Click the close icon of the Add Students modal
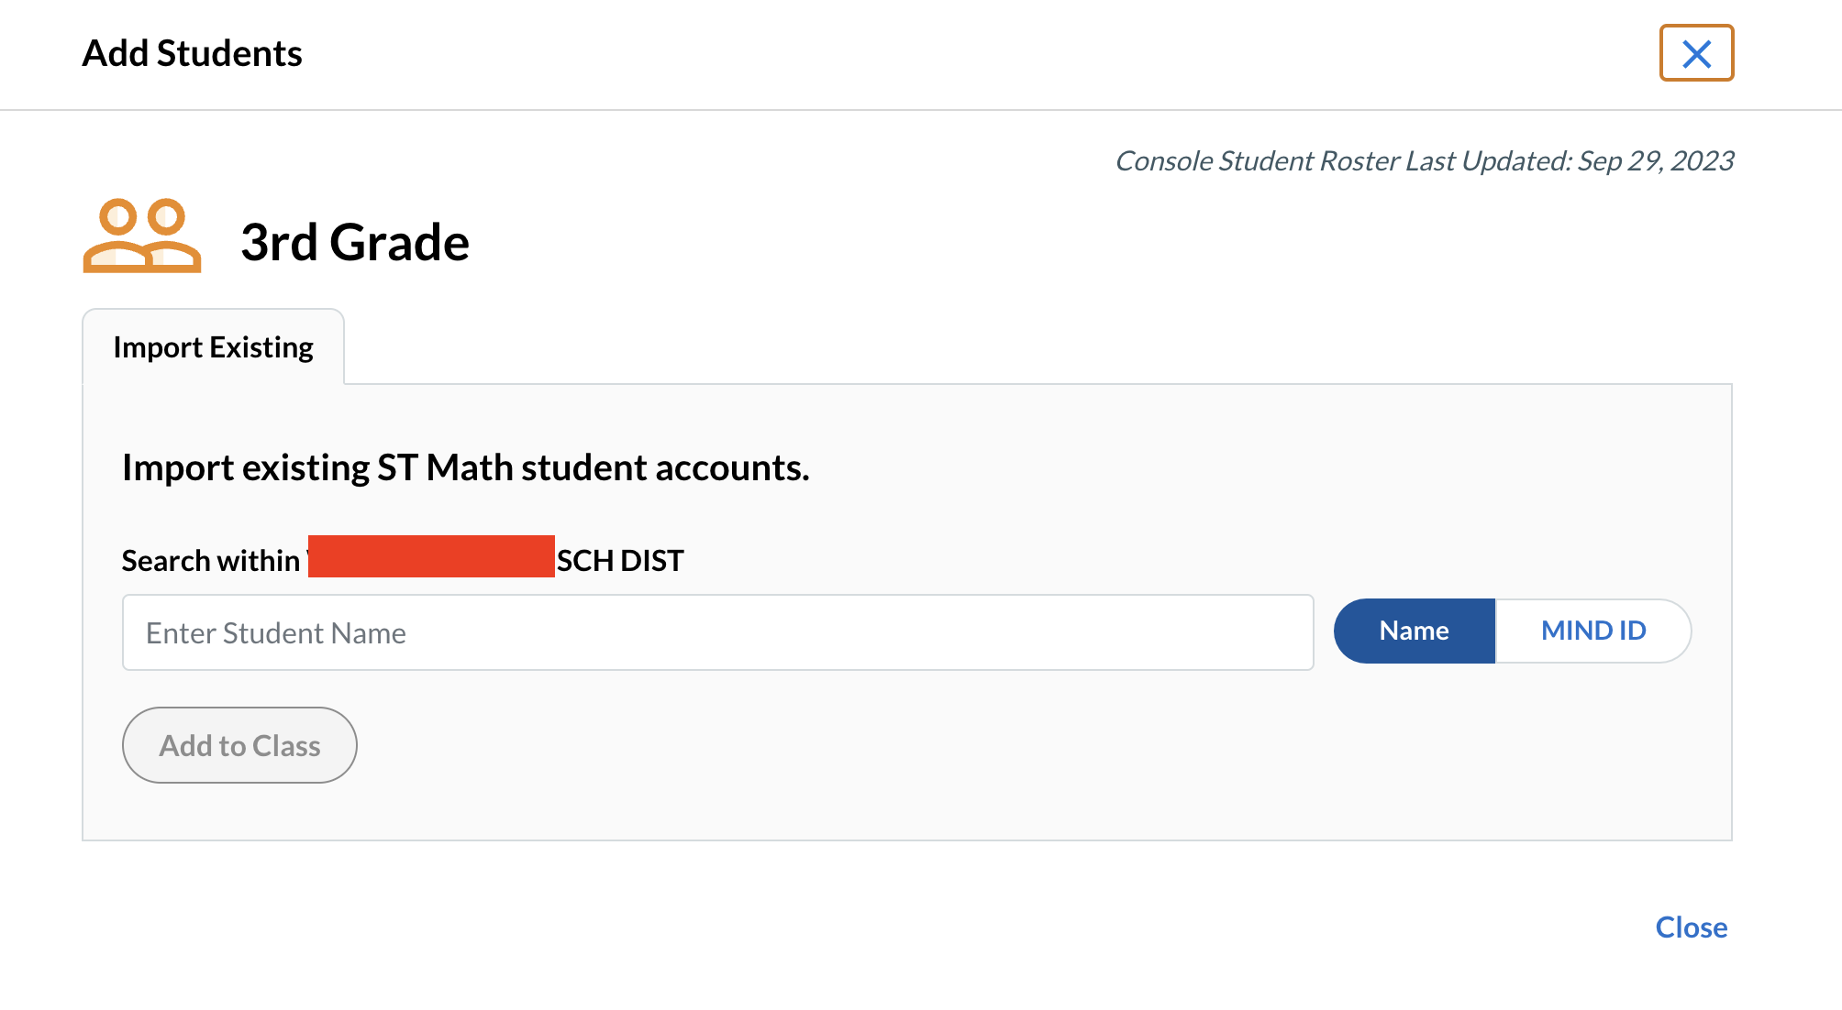Screen dimensions: 1842x1010 click(1696, 53)
